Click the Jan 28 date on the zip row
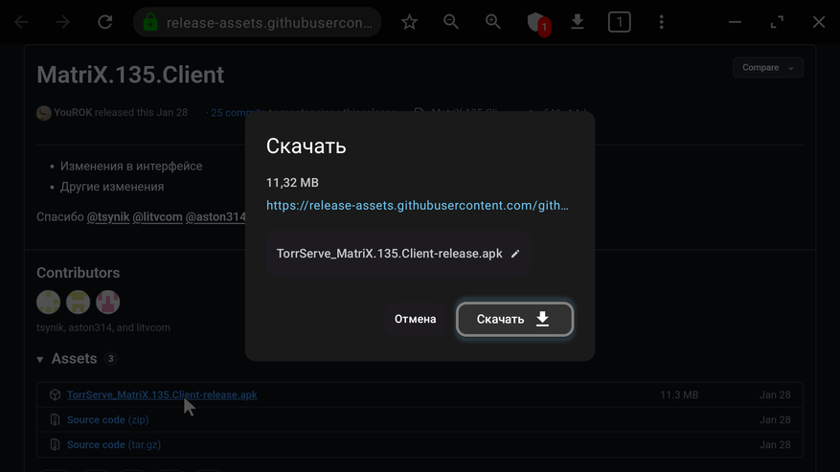840x472 pixels. point(775,419)
